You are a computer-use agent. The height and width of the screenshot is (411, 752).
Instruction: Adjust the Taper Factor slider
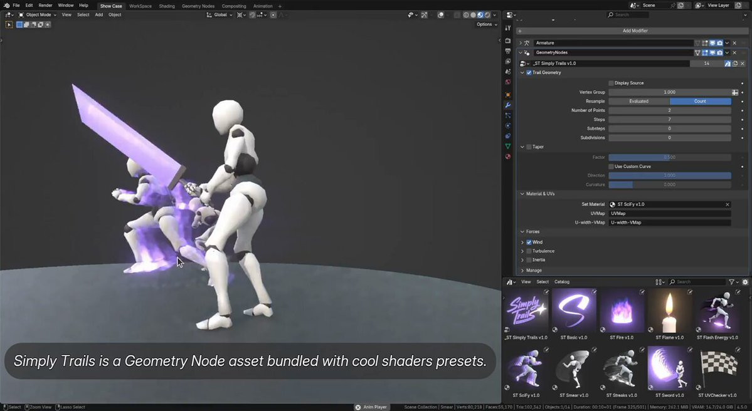pos(670,158)
